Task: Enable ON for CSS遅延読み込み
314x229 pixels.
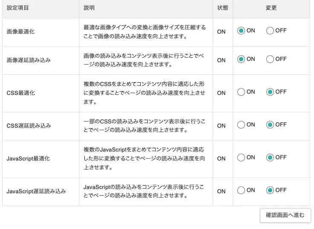Action: click(x=241, y=125)
